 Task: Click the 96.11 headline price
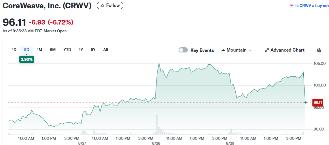[x=14, y=22]
